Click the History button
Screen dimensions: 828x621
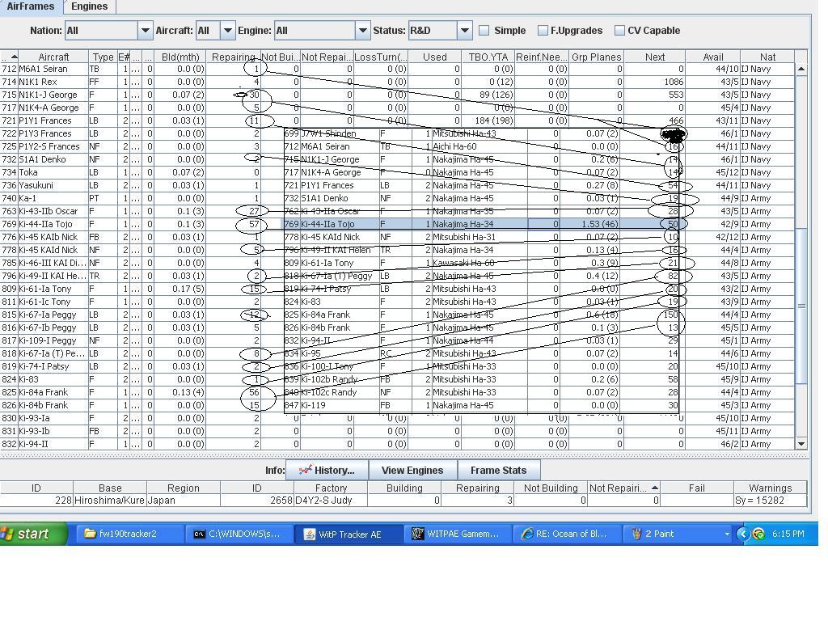[x=327, y=470]
